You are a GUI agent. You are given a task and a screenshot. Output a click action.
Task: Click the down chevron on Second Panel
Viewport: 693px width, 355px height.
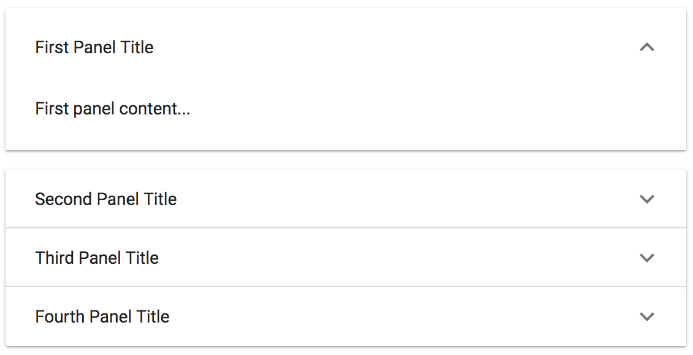[647, 199]
